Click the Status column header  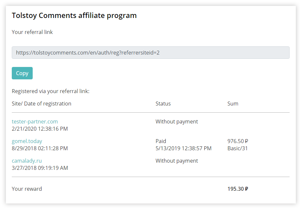click(163, 104)
